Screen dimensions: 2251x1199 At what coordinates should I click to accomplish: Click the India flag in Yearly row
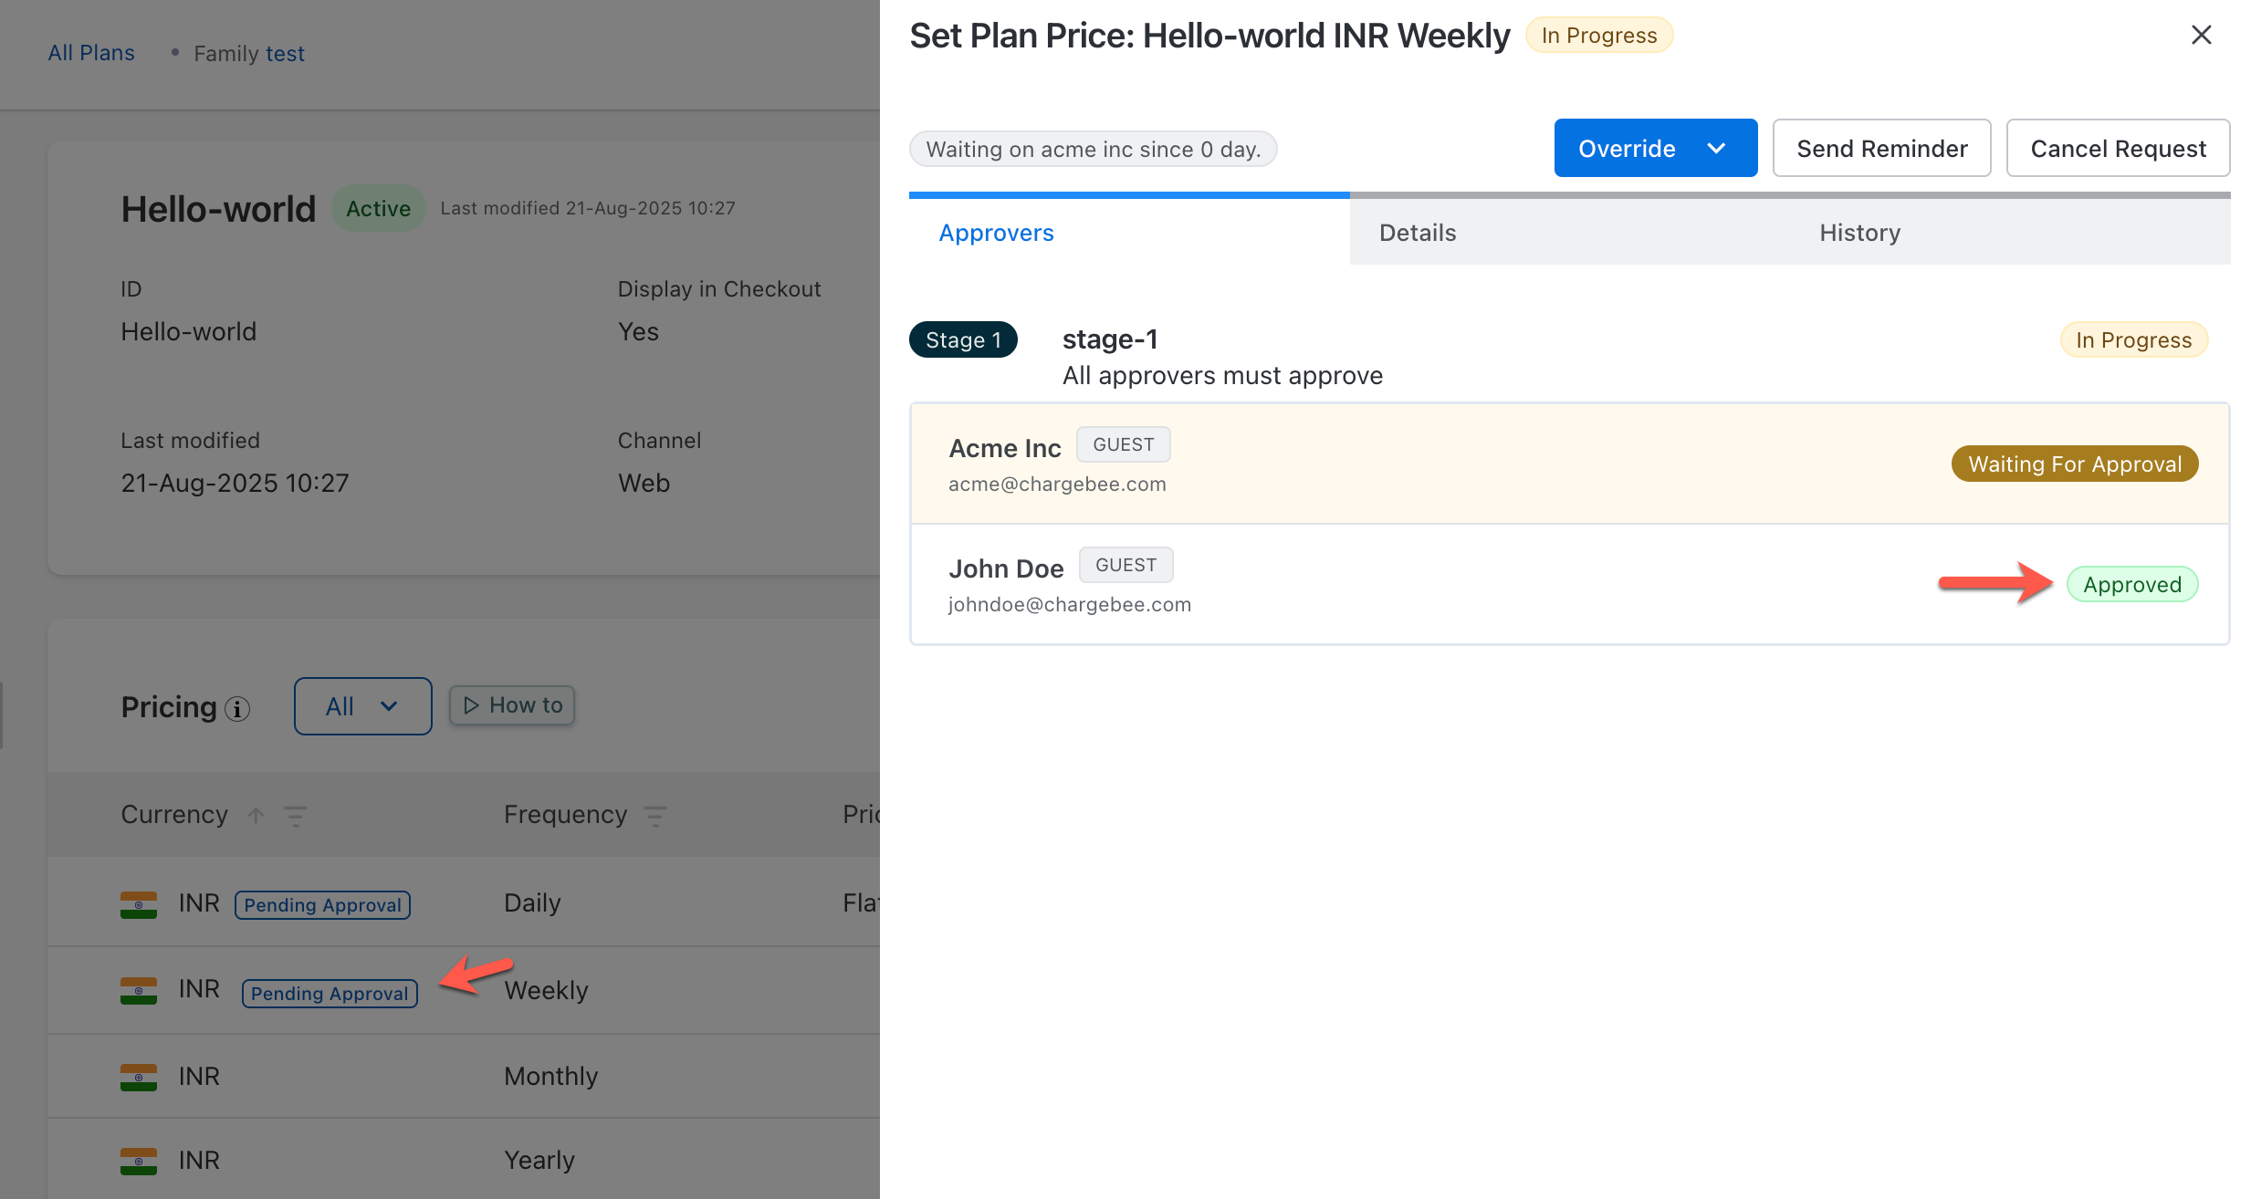click(139, 1161)
